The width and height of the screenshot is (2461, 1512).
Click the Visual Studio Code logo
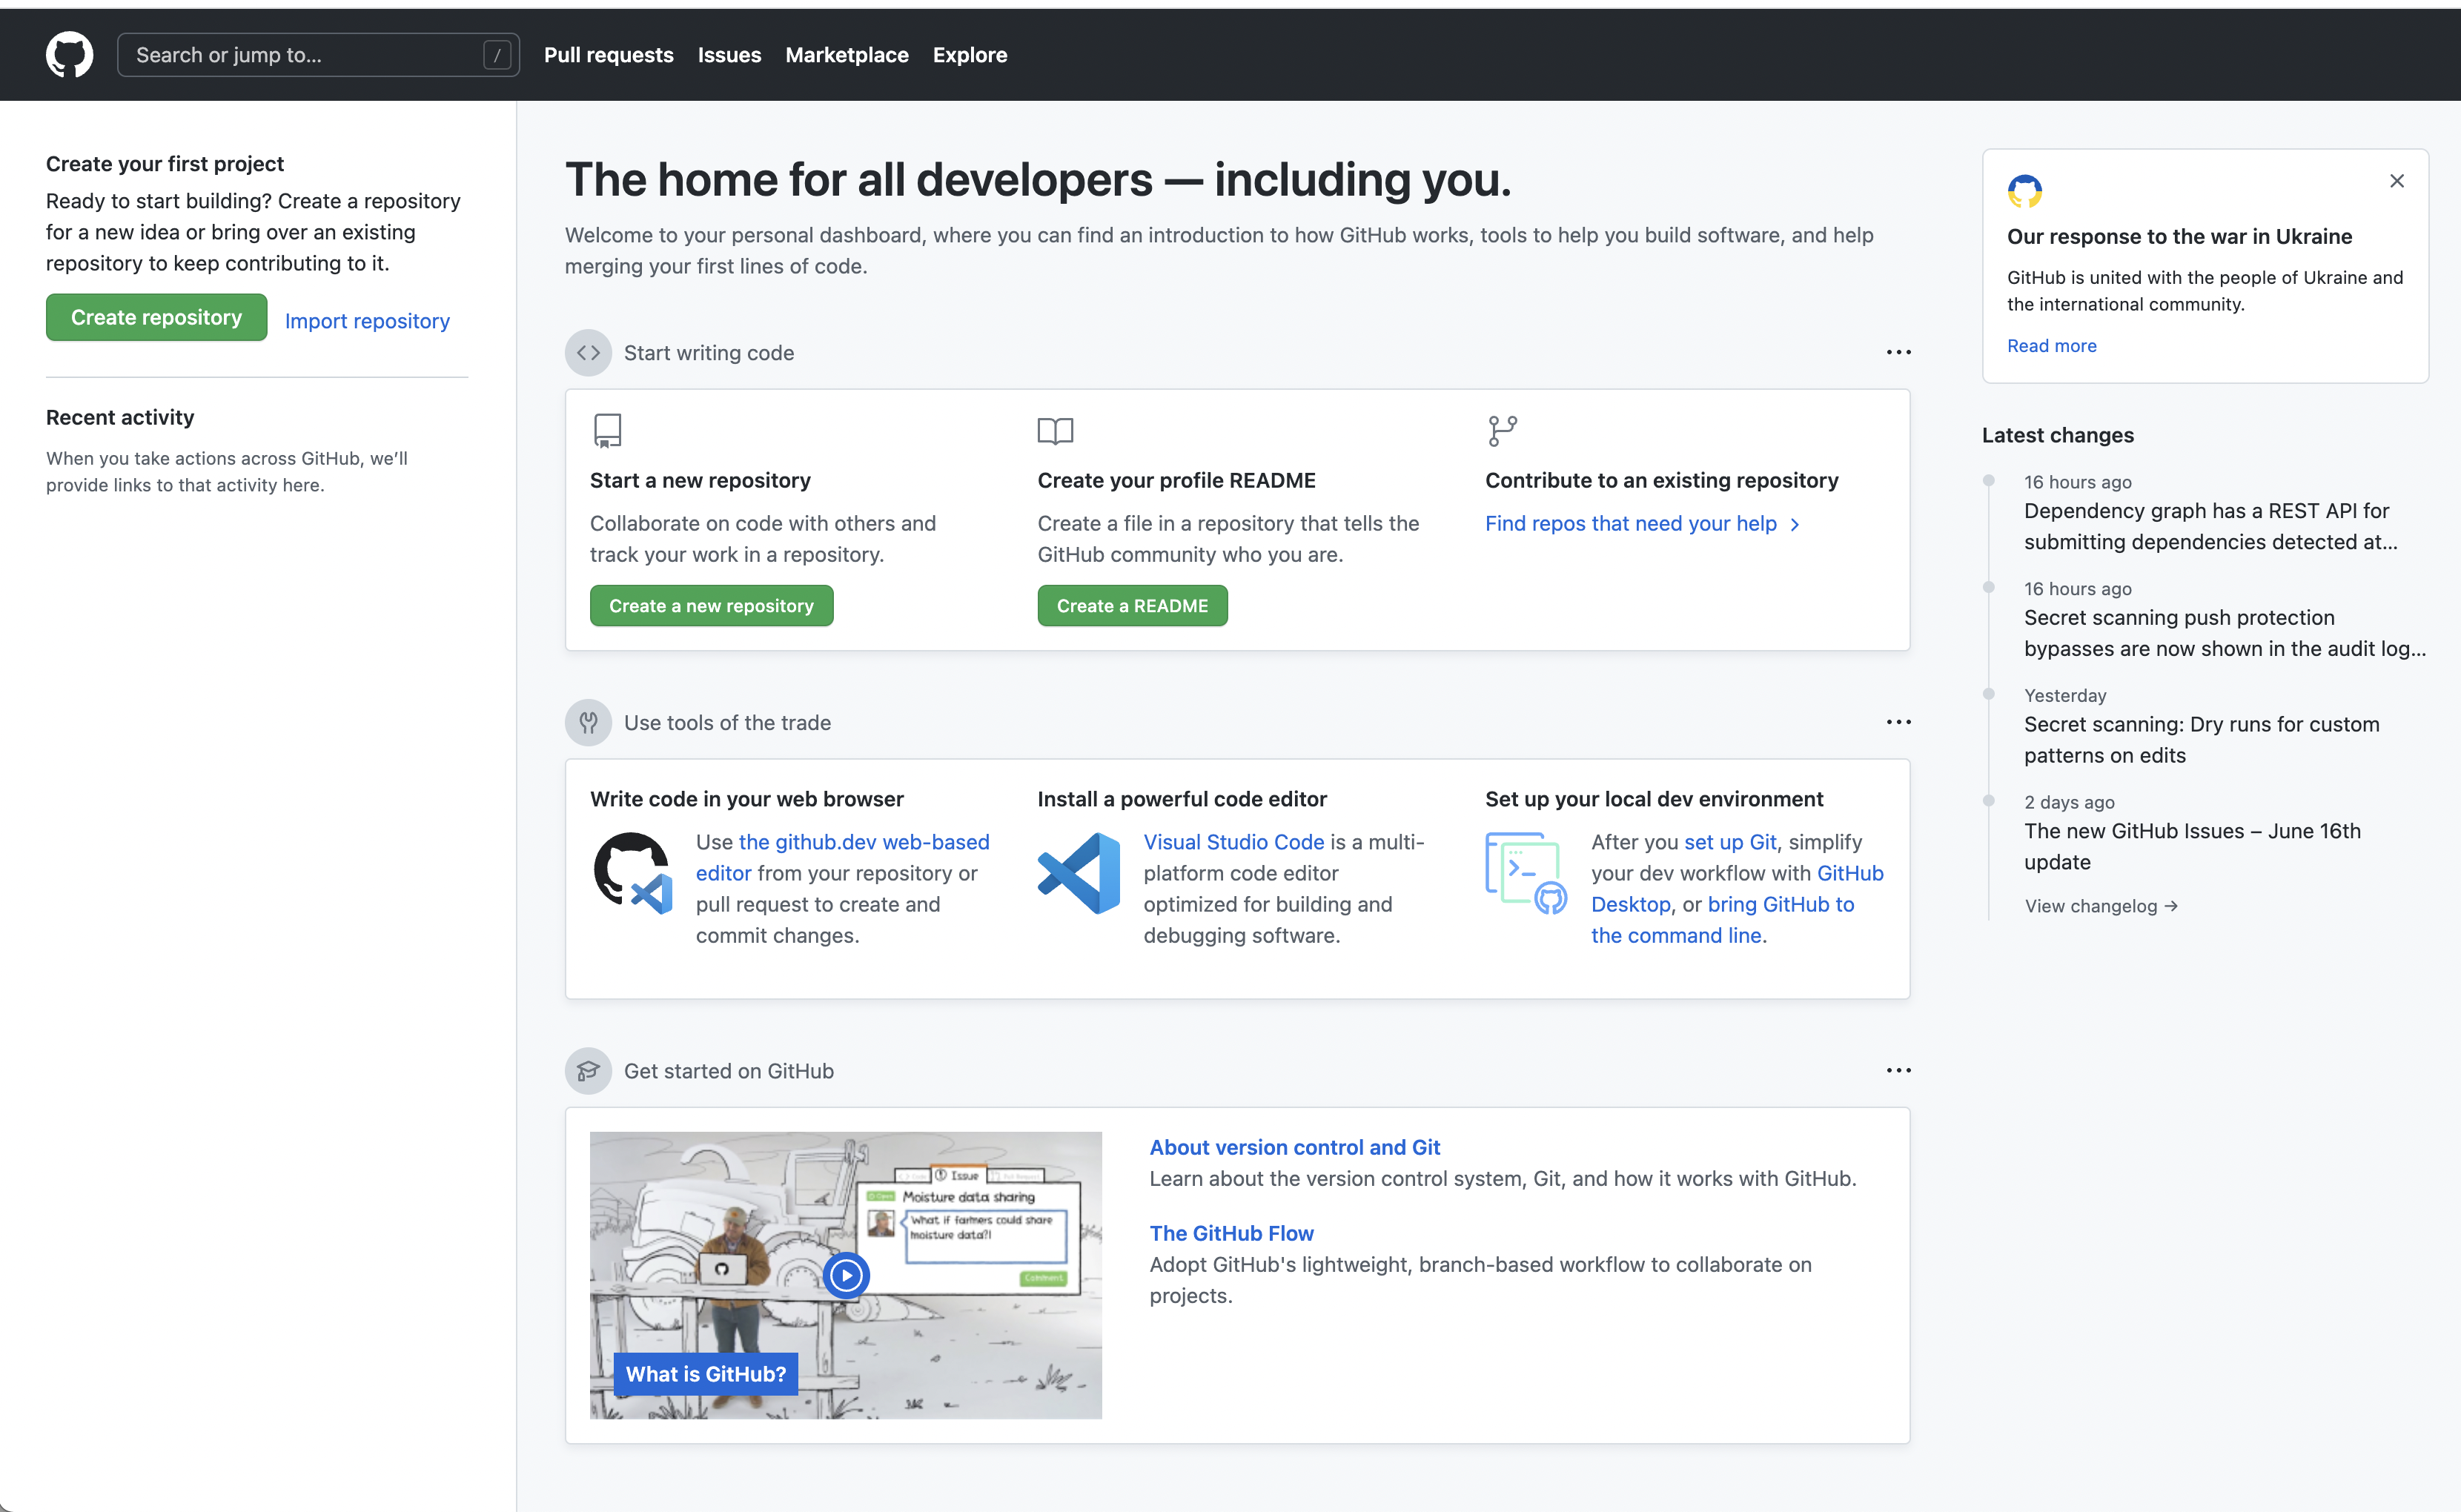[1079, 873]
